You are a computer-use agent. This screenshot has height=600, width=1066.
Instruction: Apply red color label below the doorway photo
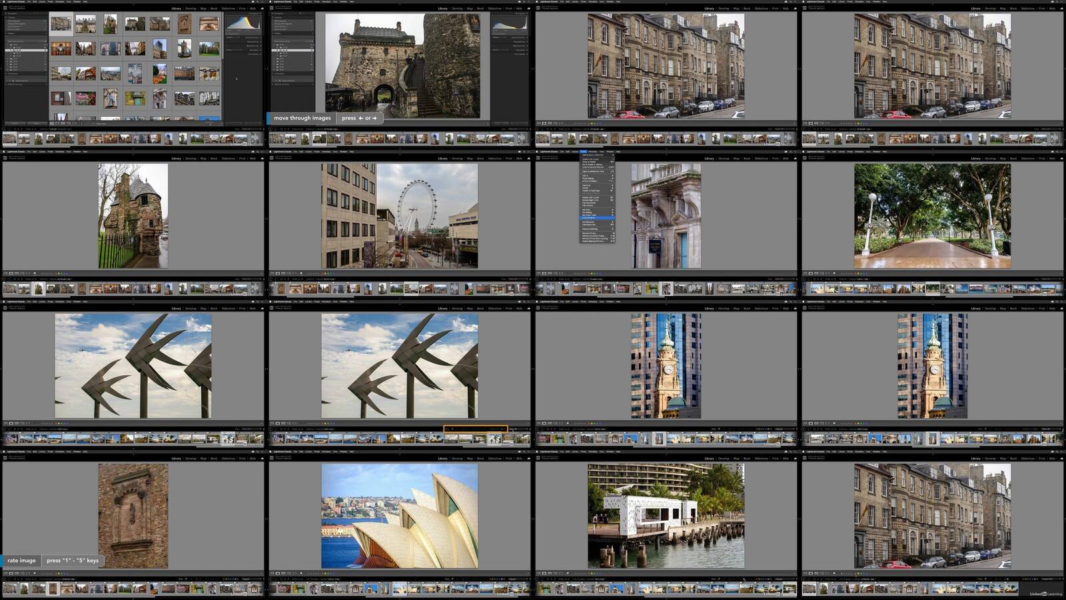click(x=588, y=273)
